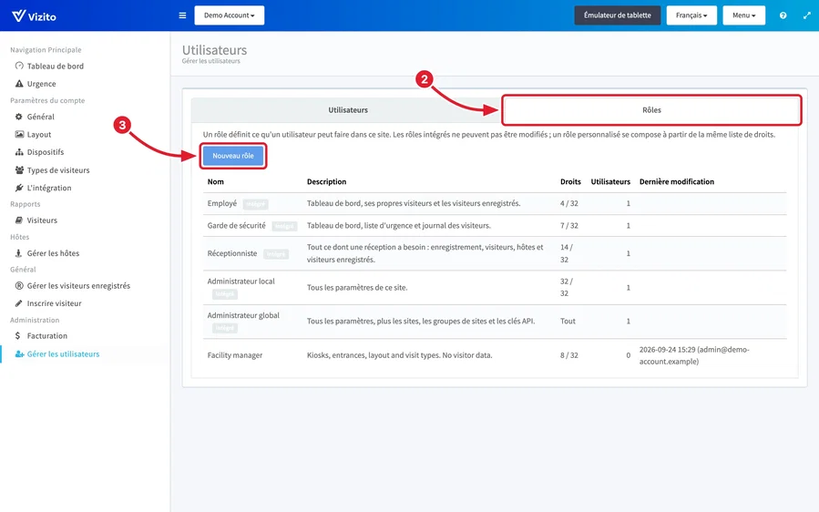
Task: Open the help question mark icon
Action: 783,15
